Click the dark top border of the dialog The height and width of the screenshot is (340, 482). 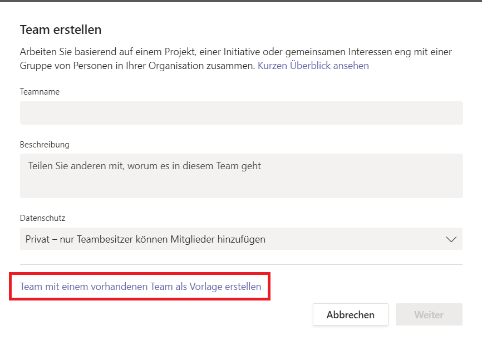(x=241, y=1)
